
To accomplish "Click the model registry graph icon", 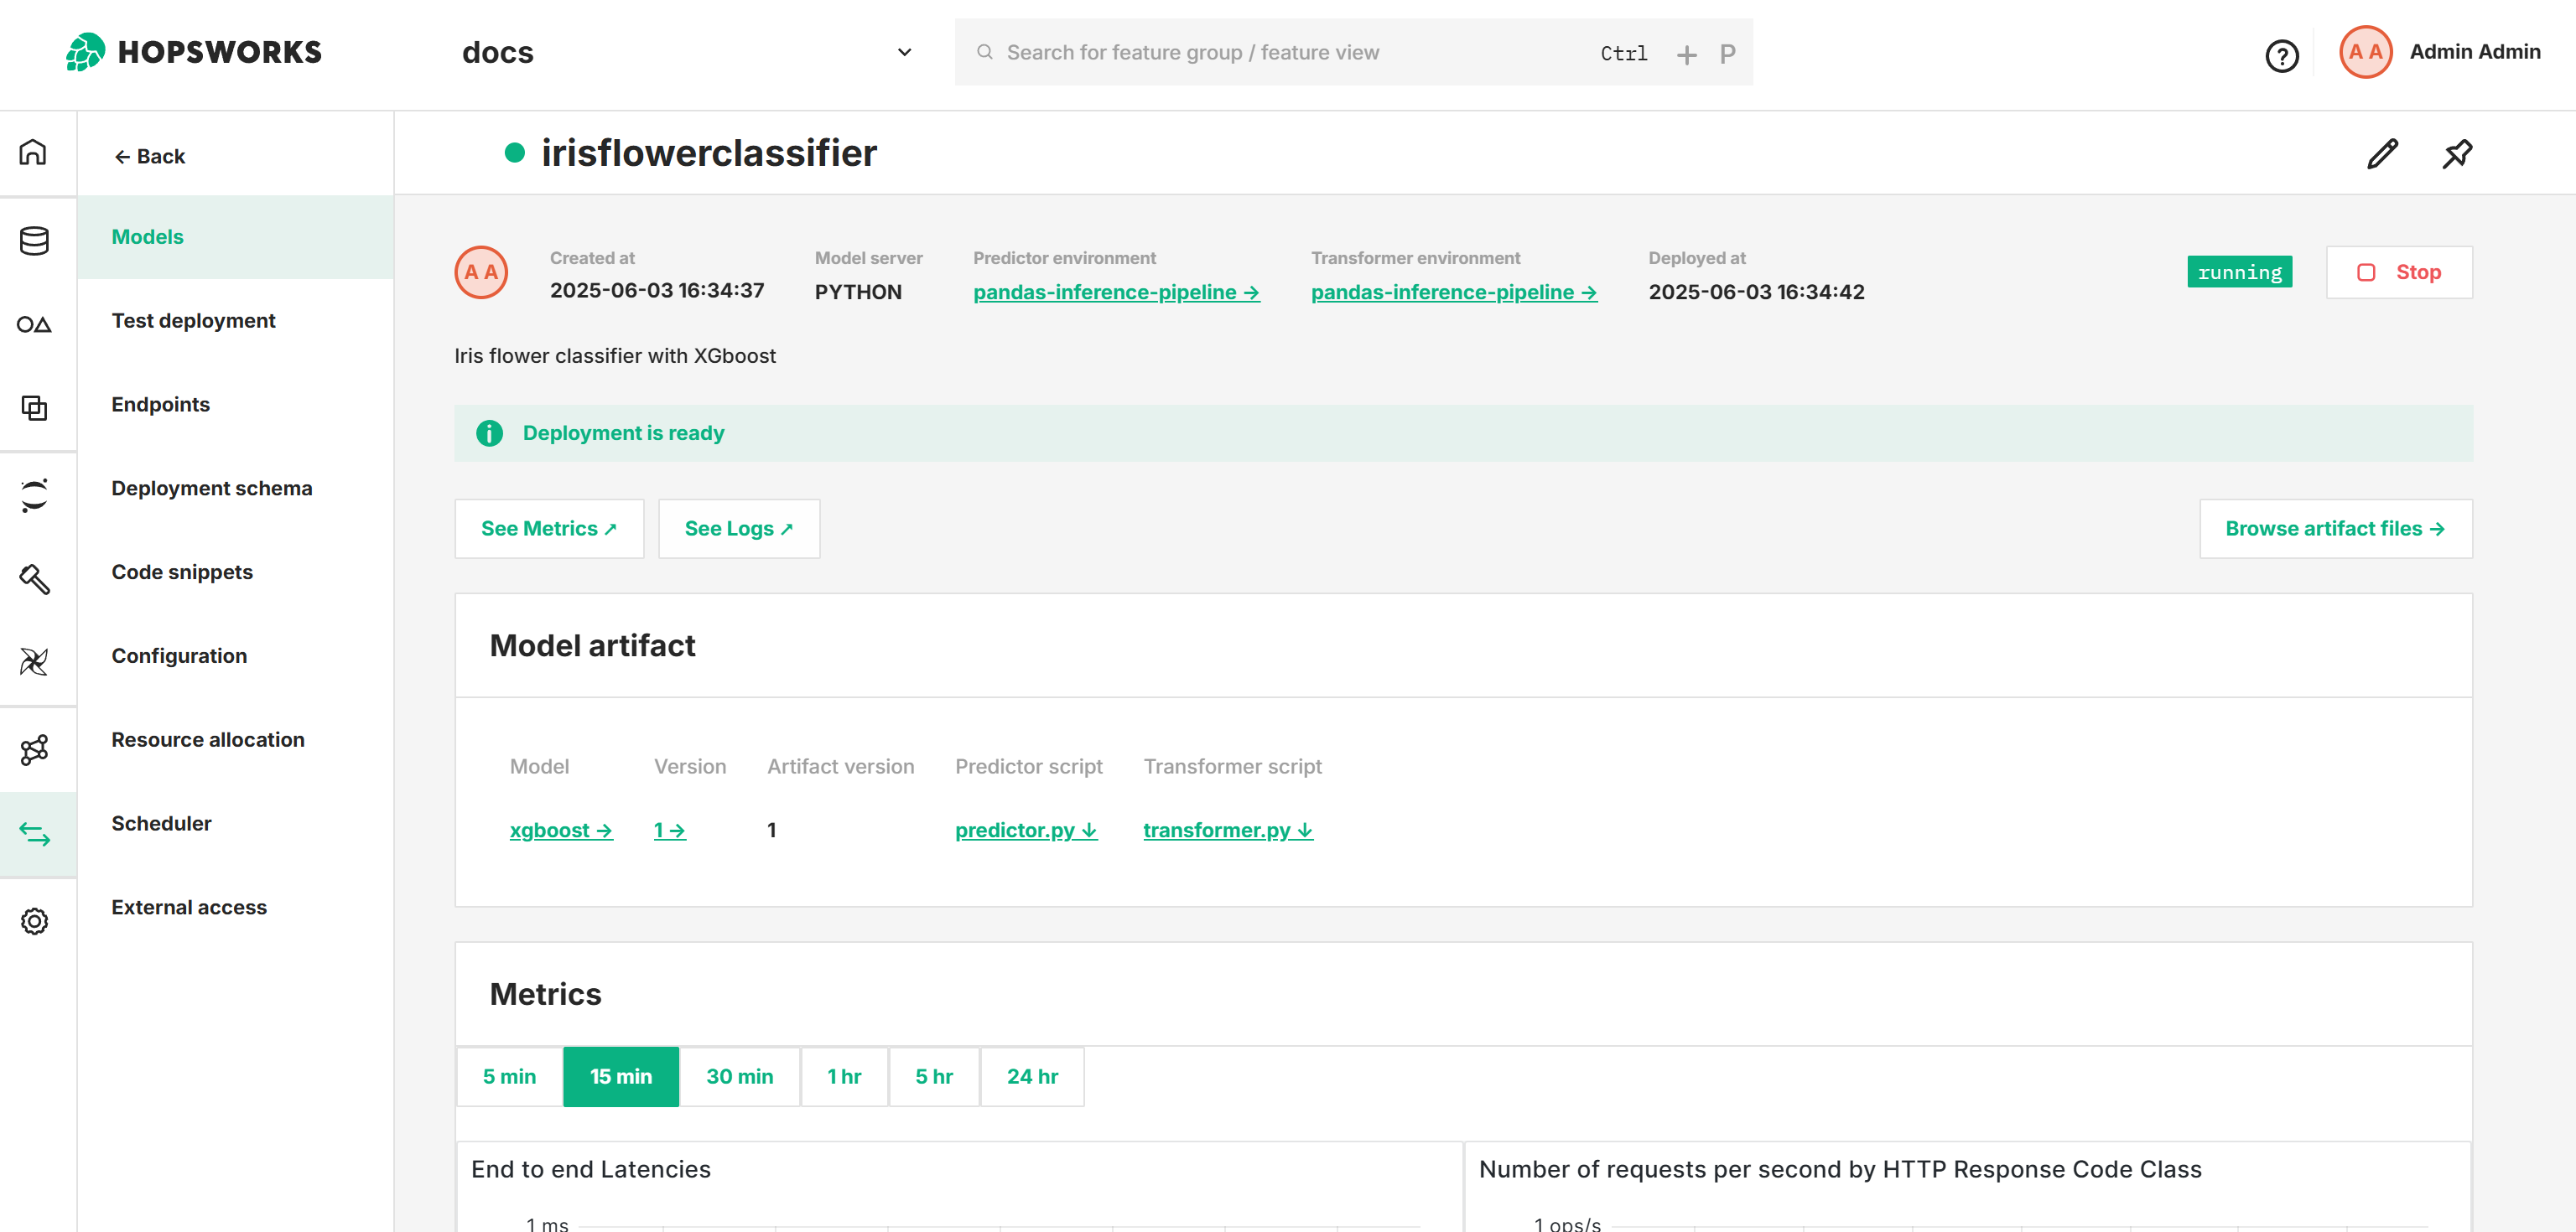I will [35, 748].
